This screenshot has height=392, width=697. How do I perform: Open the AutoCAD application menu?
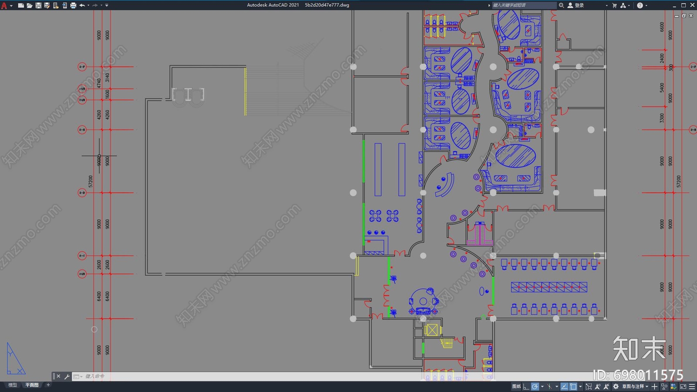[x=4, y=5]
